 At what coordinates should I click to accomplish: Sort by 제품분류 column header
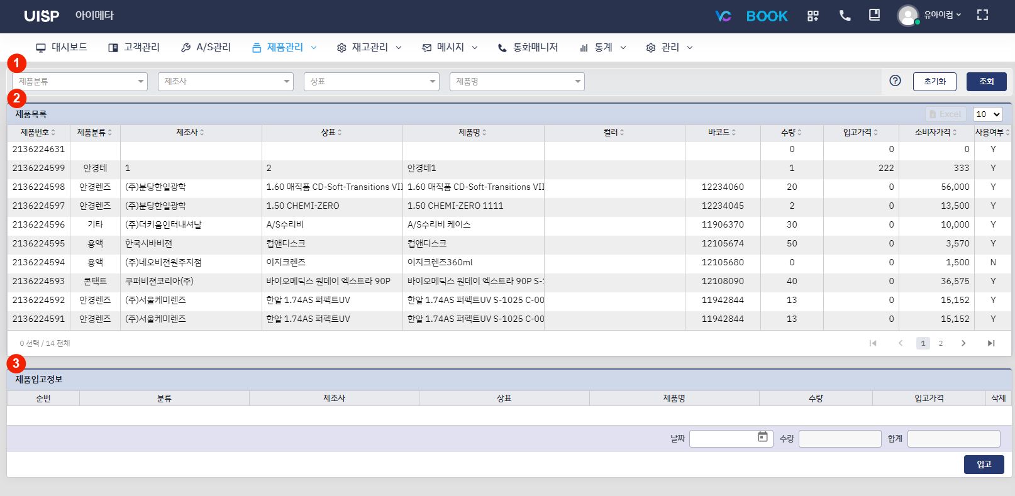(95, 133)
